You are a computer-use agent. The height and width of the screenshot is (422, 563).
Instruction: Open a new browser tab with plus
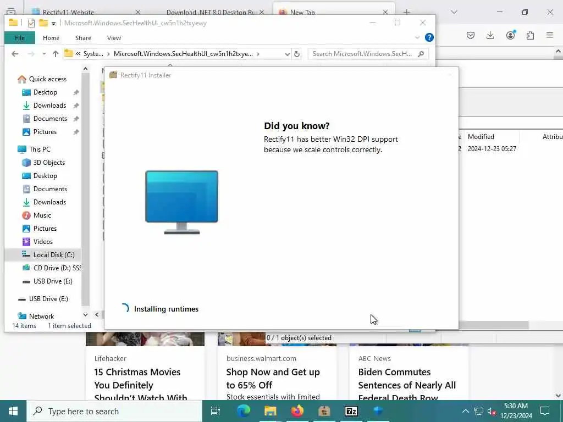pos(406,12)
